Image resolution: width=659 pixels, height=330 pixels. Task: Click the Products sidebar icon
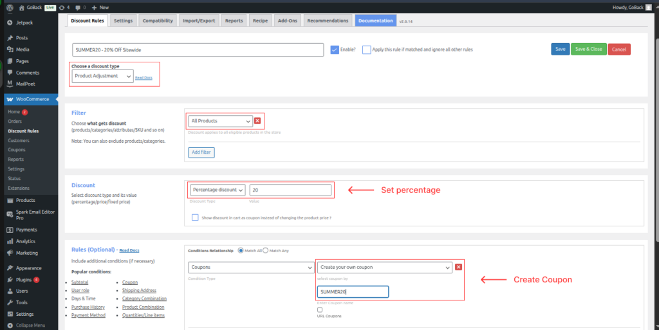point(10,200)
